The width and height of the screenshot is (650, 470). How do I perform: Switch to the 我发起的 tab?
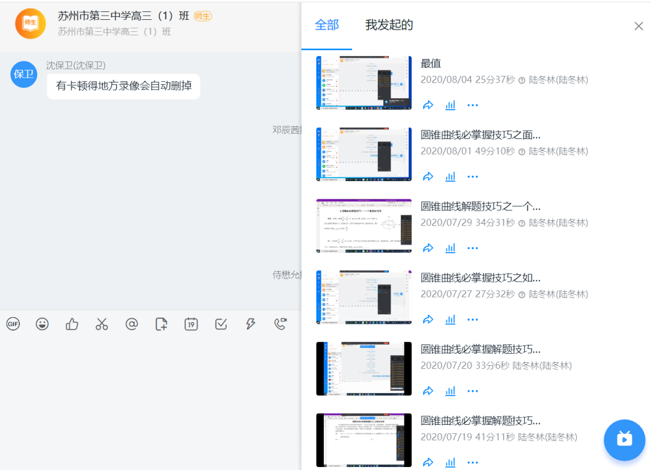click(389, 25)
